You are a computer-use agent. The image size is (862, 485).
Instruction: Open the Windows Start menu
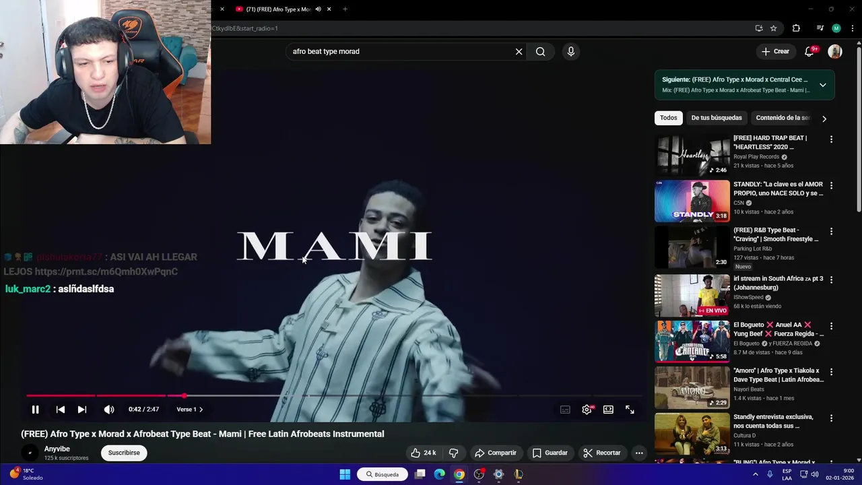click(345, 474)
